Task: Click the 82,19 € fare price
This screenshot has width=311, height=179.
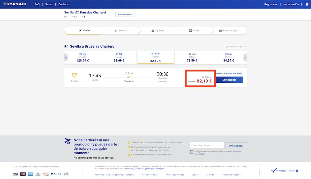Action: click(204, 81)
